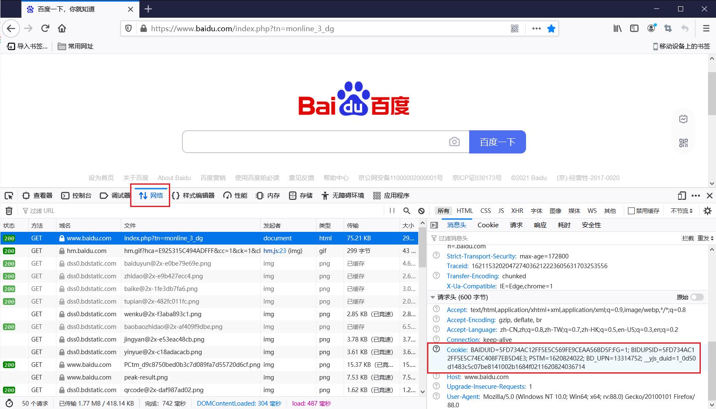Filter requests by XHR
This screenshot has height=409, width=716.
pos(517,211)
